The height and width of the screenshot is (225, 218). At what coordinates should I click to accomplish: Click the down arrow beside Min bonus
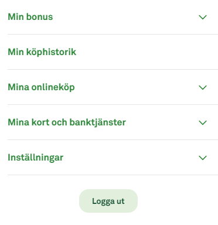pyautogui.click(x=203, y=17)
